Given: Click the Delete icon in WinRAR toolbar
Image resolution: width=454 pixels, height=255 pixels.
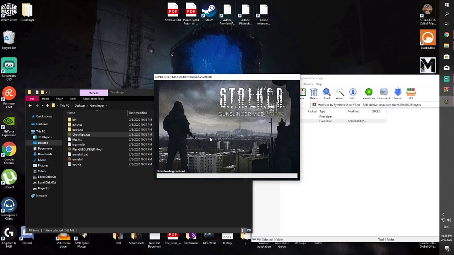Looking at the screenshot, I should coord(314,94).
